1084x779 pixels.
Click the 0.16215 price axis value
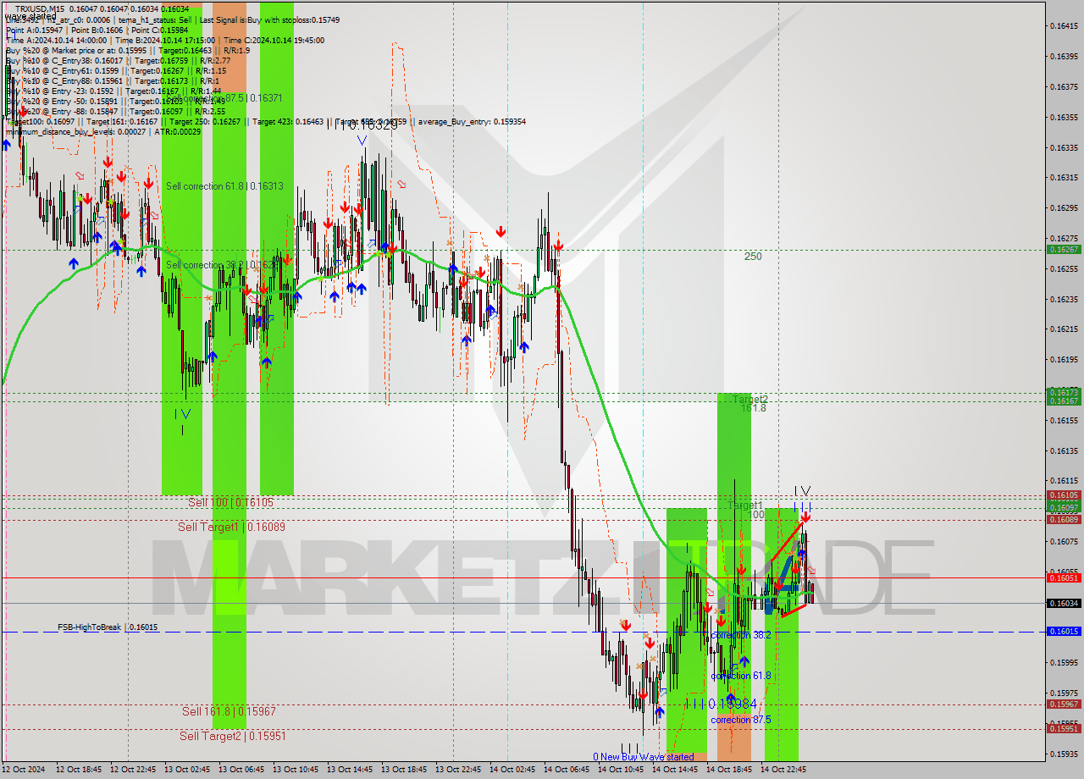[1064, 329]
